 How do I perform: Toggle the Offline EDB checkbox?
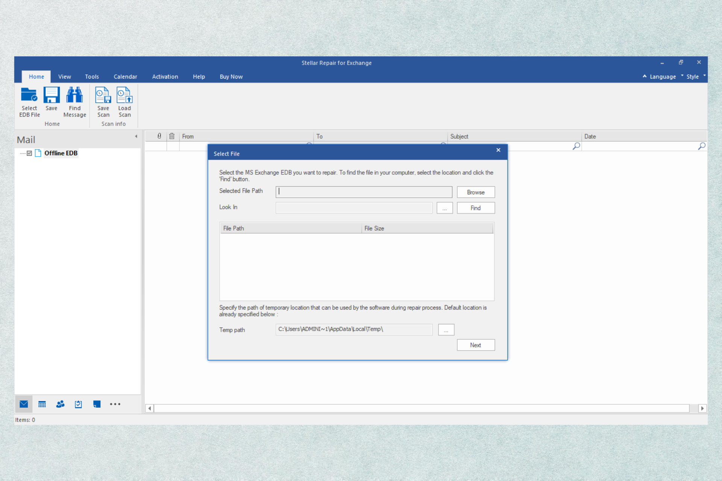[29, 153]
